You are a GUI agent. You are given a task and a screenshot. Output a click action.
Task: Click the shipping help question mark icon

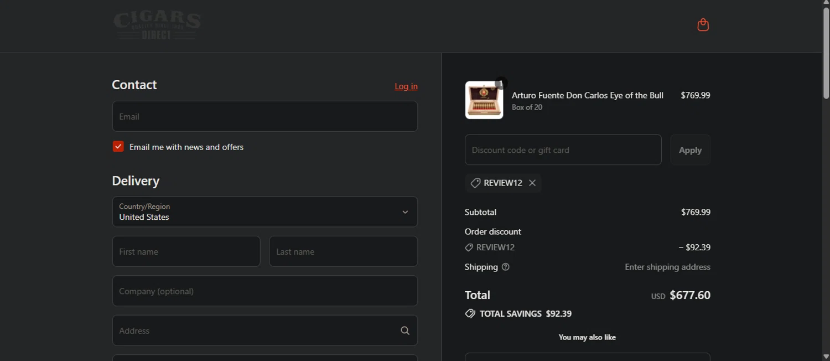coord(505,267)
